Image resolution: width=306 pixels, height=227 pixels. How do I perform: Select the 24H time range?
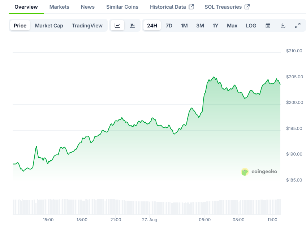152,26
